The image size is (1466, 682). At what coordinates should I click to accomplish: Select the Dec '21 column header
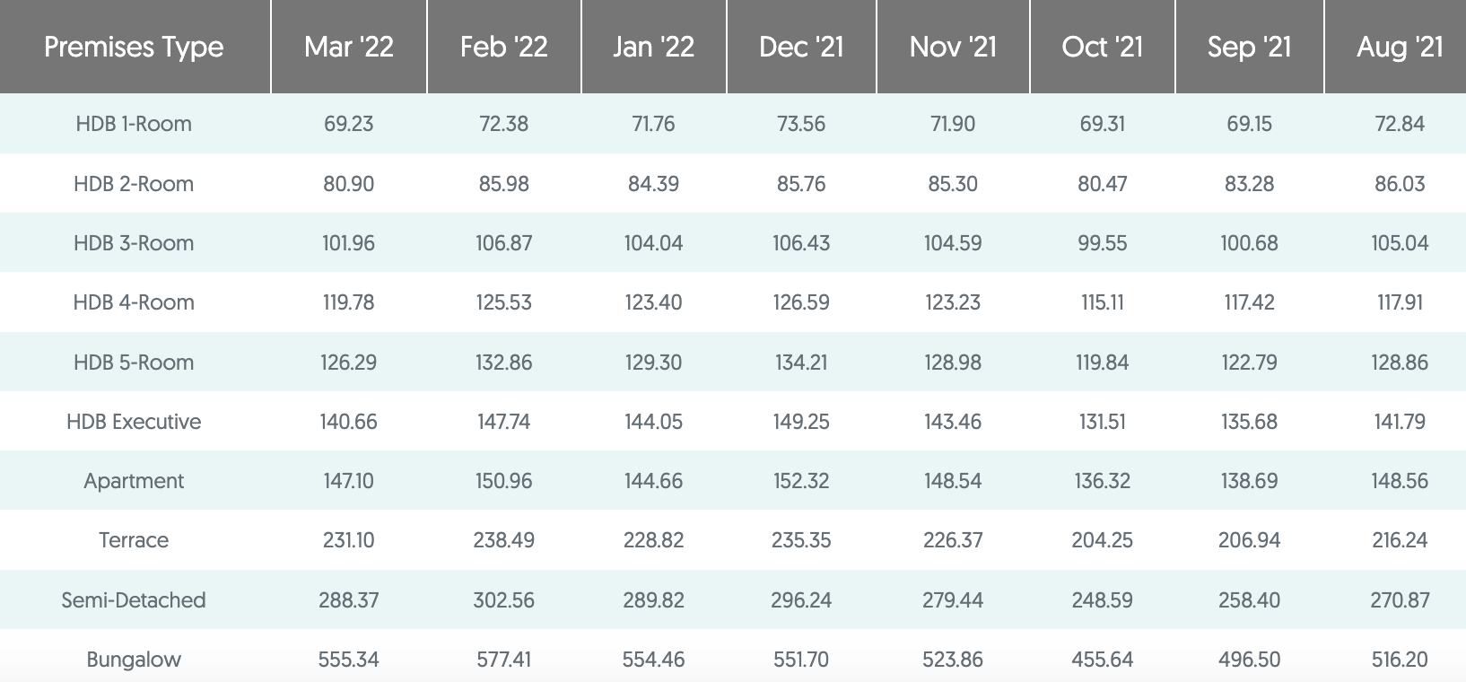coord(801,47)
